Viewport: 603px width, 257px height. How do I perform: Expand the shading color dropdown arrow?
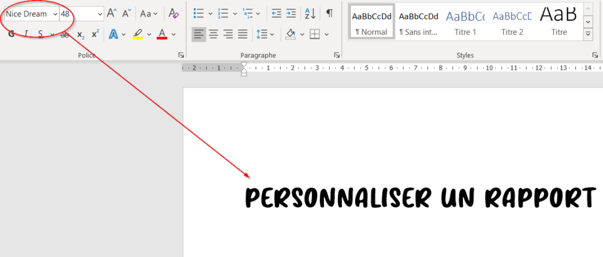302,35
